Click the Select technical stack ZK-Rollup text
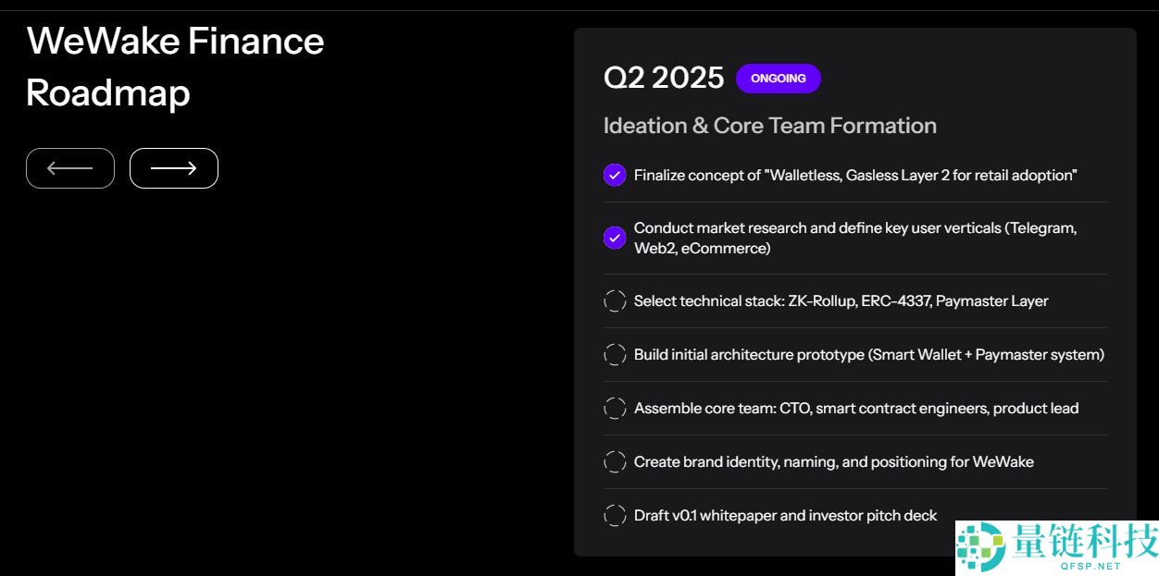 841,300
